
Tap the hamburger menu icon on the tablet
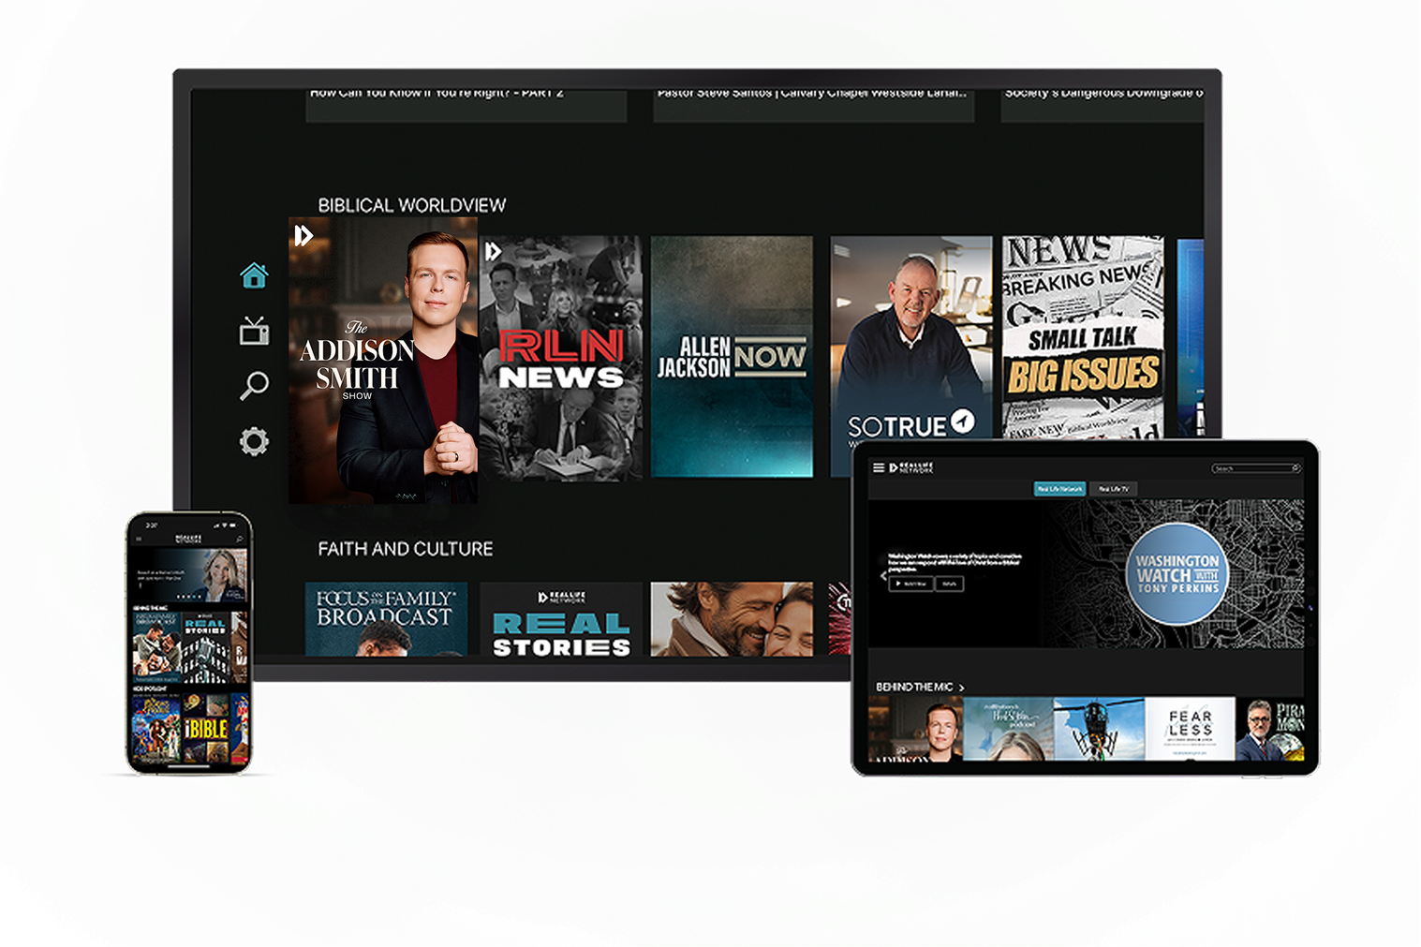pyautogui.click(x=879, y=467)
